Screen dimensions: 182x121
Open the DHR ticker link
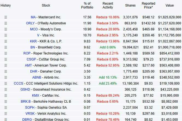coord(34,71)
